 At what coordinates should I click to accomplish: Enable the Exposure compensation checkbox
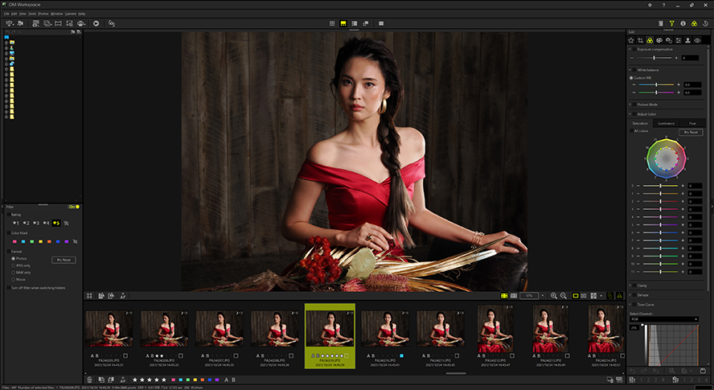click(634, 49)
